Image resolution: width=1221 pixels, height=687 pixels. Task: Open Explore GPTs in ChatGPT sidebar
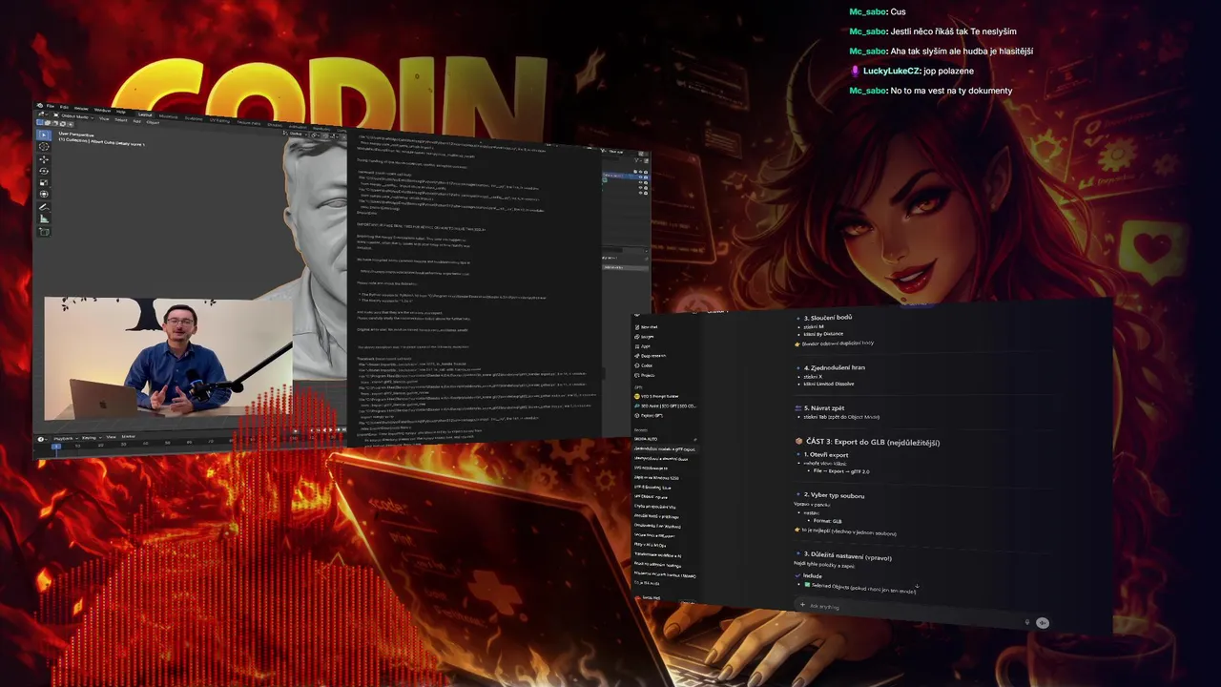tap(649, 416)
